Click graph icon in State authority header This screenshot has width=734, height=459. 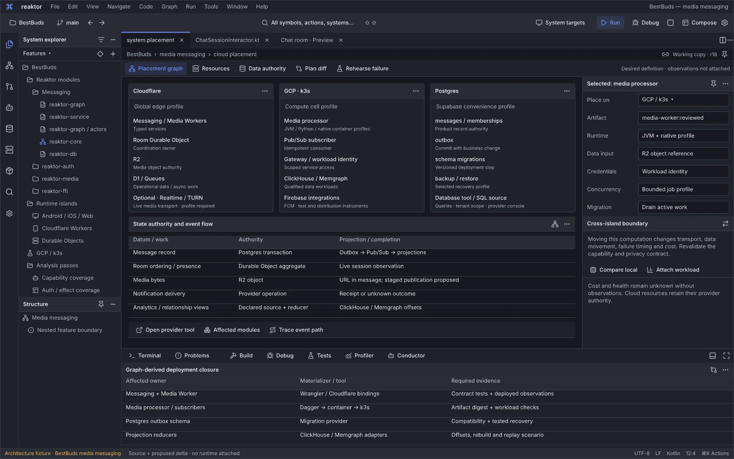pos(555,224)
